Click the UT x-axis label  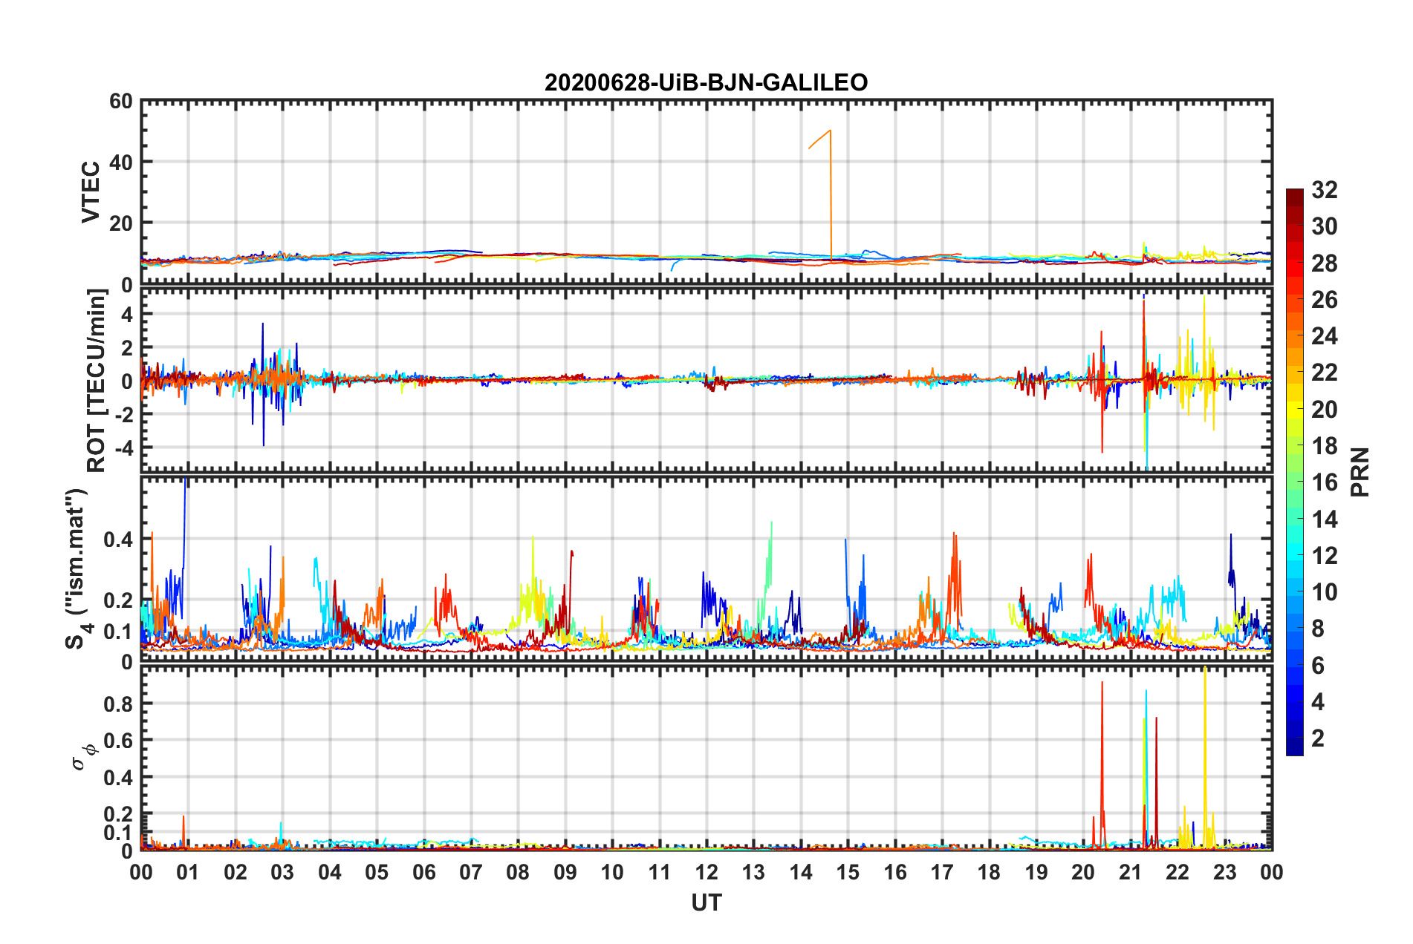706,903
